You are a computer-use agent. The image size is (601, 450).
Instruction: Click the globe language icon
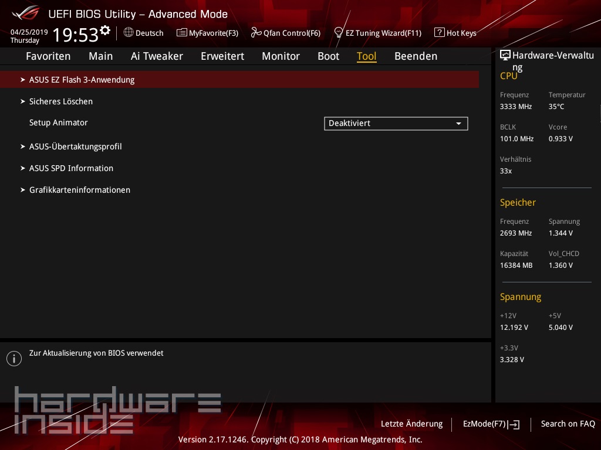point(129,33)
